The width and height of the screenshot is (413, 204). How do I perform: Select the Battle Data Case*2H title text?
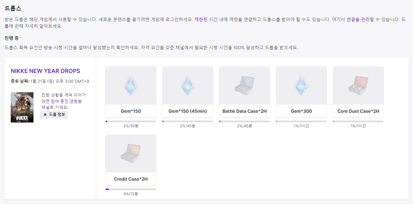(245, 111)
